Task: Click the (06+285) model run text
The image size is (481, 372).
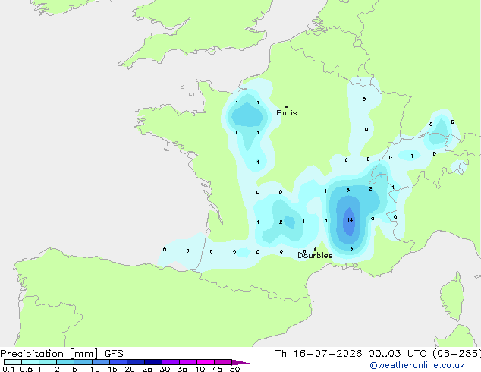Action: point(456,354)
